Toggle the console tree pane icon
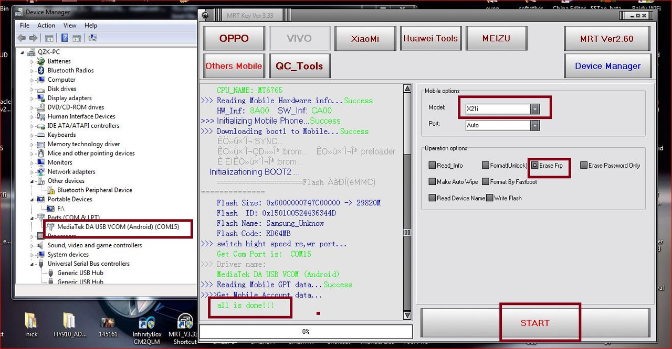Image resolution: width=672 pixels, height=349 pixels. click(x=49, y=38)
